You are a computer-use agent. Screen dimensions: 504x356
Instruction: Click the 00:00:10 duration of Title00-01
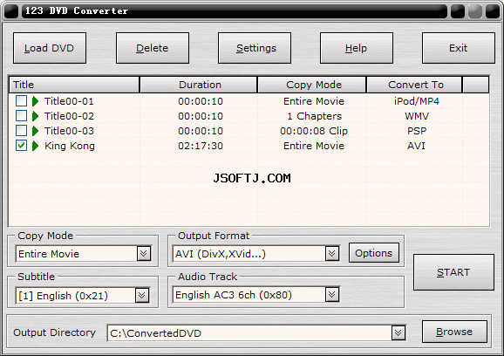click(201, 101)
